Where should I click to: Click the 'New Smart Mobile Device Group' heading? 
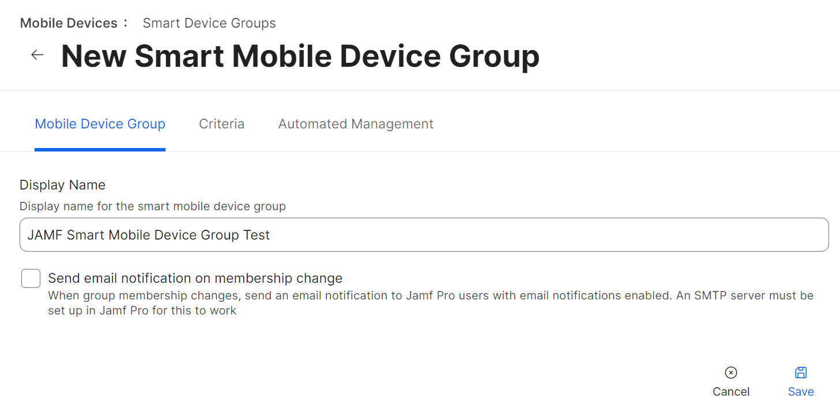click(300, 56)
